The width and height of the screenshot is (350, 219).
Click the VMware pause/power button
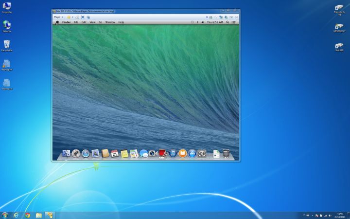[69, 17]
